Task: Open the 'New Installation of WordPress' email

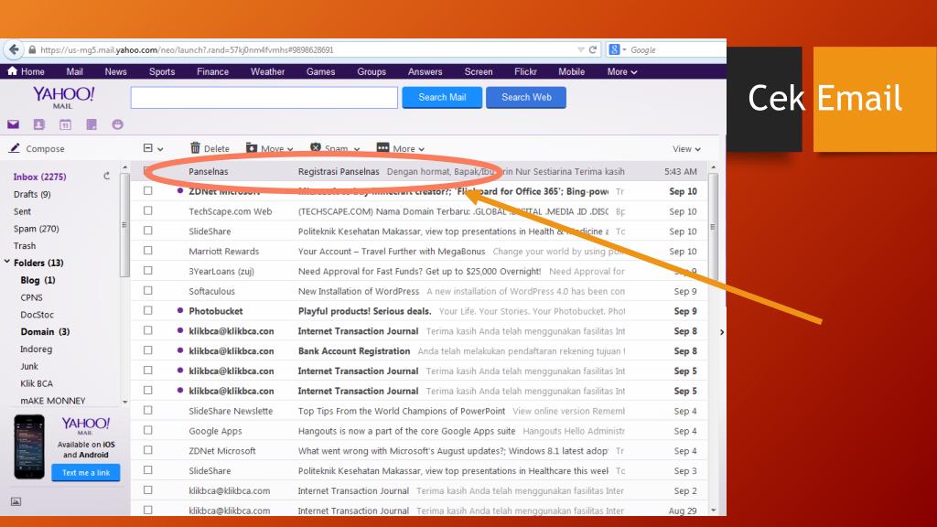Action: pos(418,291)
